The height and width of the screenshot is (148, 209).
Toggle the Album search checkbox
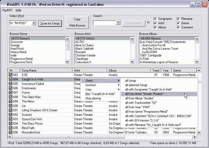click(155, 27)
